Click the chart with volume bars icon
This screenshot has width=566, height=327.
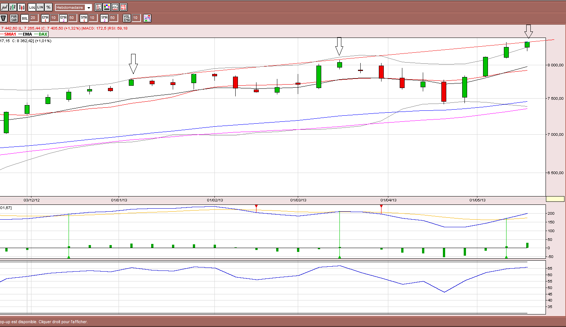[115, 7]
